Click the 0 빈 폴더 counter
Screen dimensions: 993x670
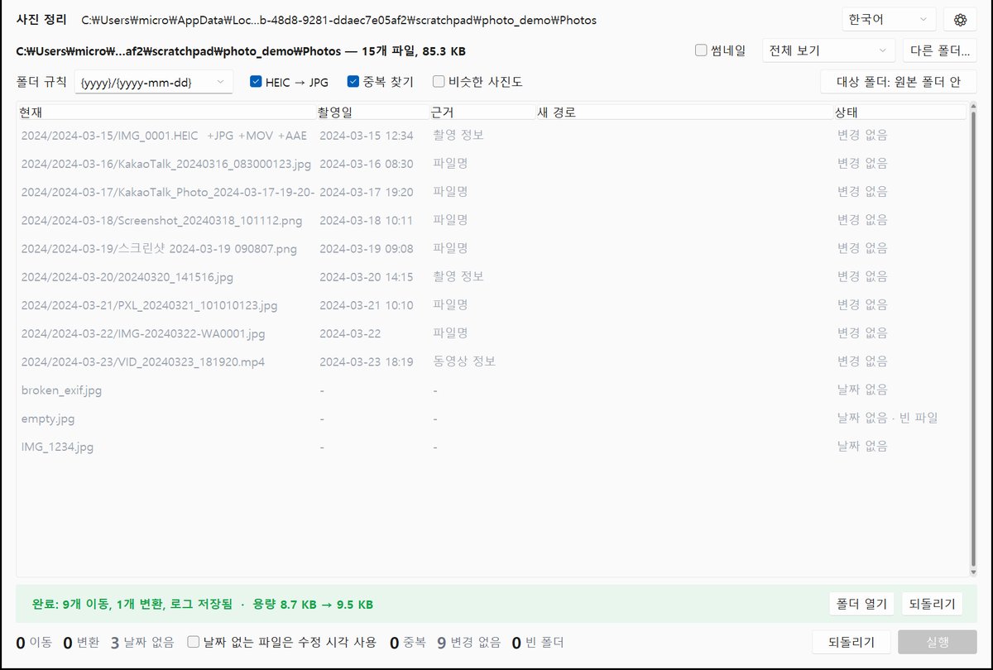click(x=538, y=642)
